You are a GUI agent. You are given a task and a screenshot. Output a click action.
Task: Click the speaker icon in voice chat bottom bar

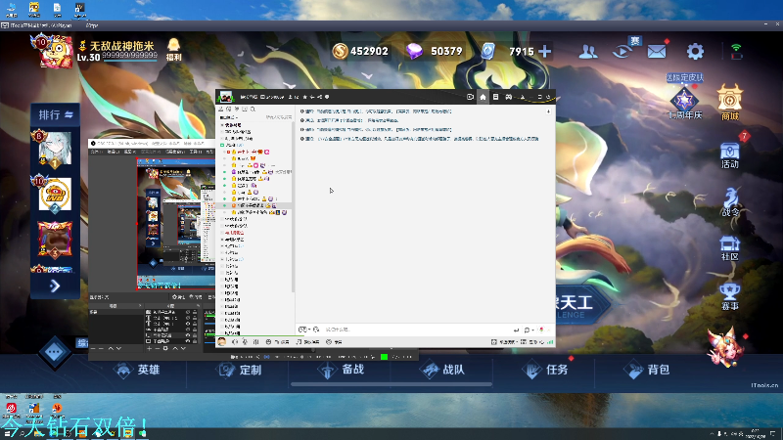[x=235, y=341]
